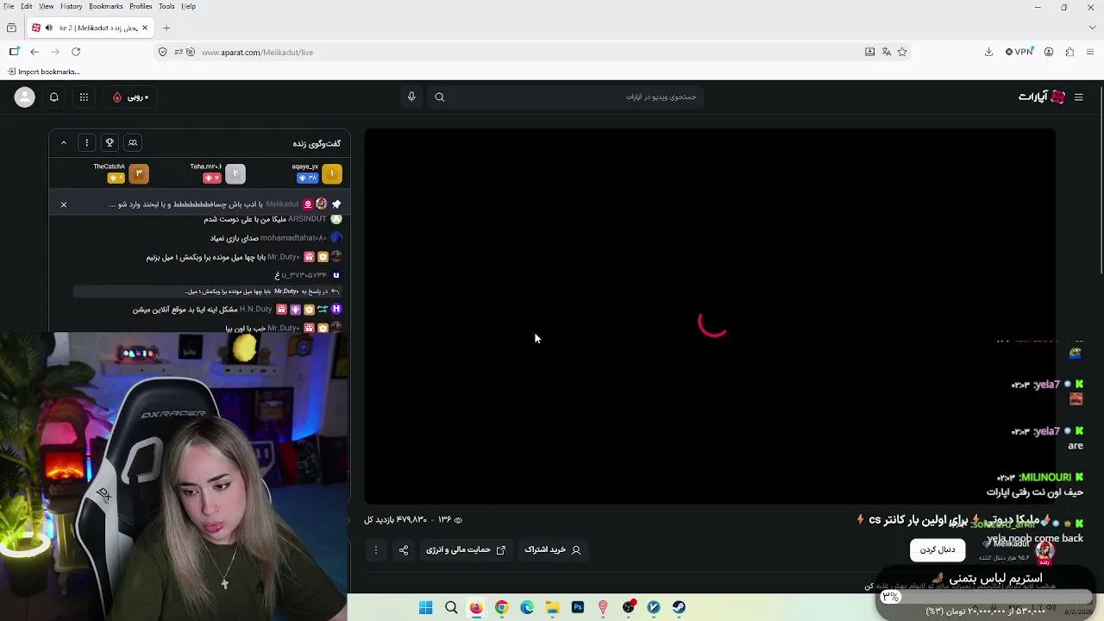The width and height of the screenshot is (1104, 621).
Task: Open the Aparat sidebar hamburger menu
Action: coord(1078,97)
